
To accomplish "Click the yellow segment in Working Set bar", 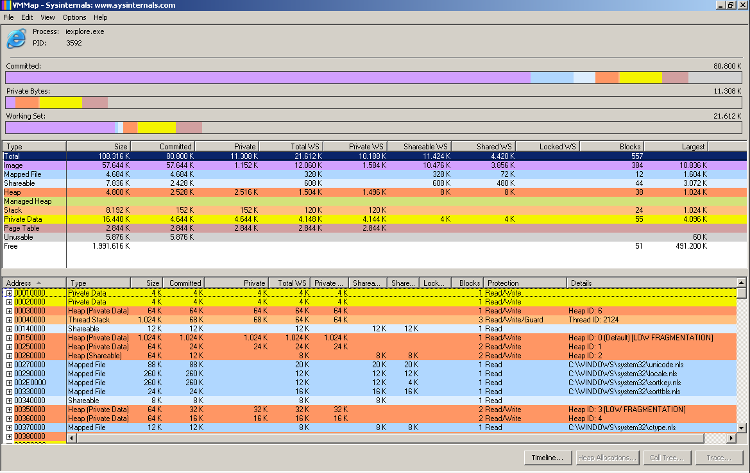I will click(x=157, y=128).
